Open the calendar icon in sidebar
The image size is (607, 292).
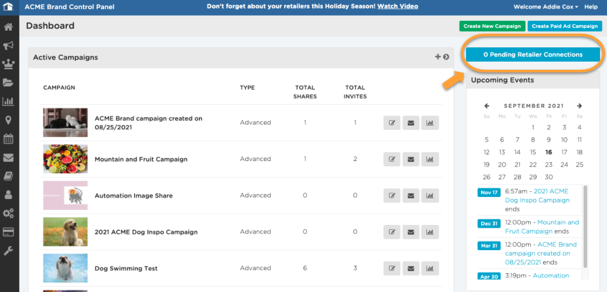[8, 138]
